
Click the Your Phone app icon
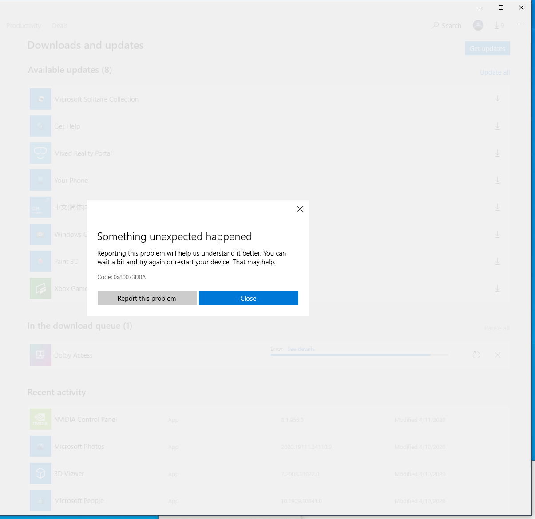pyautogui.click(x=40, y=181)
